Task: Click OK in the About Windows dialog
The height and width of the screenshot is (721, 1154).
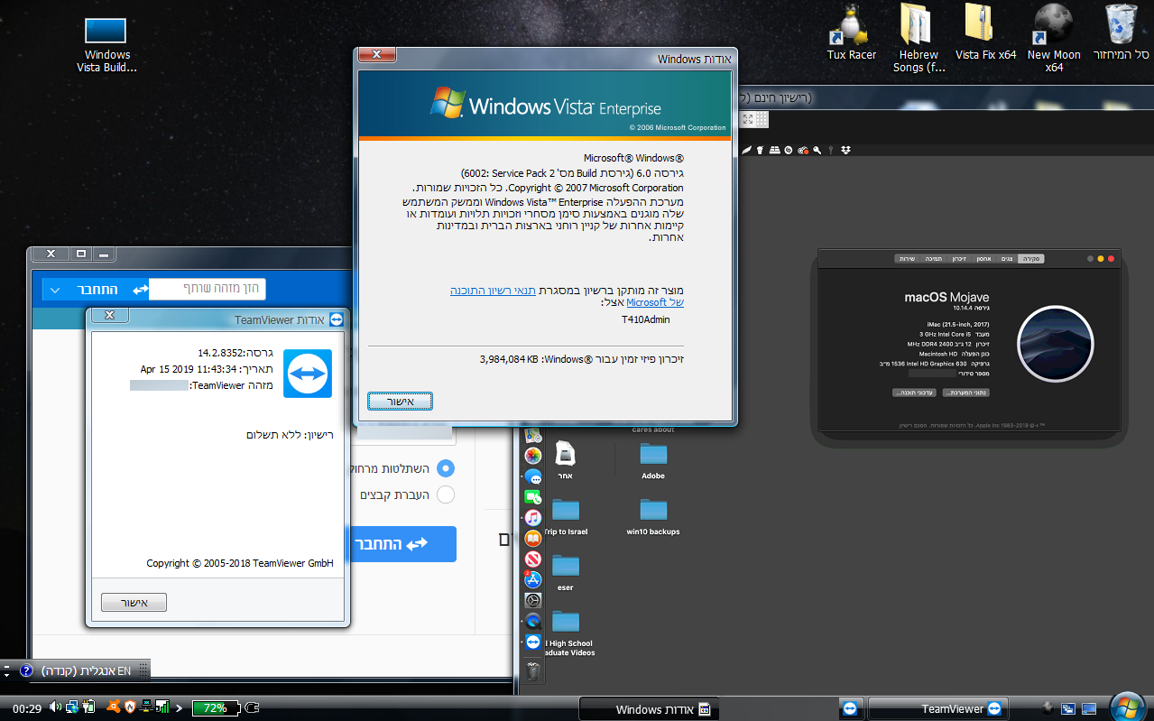Action: [400, 401]
